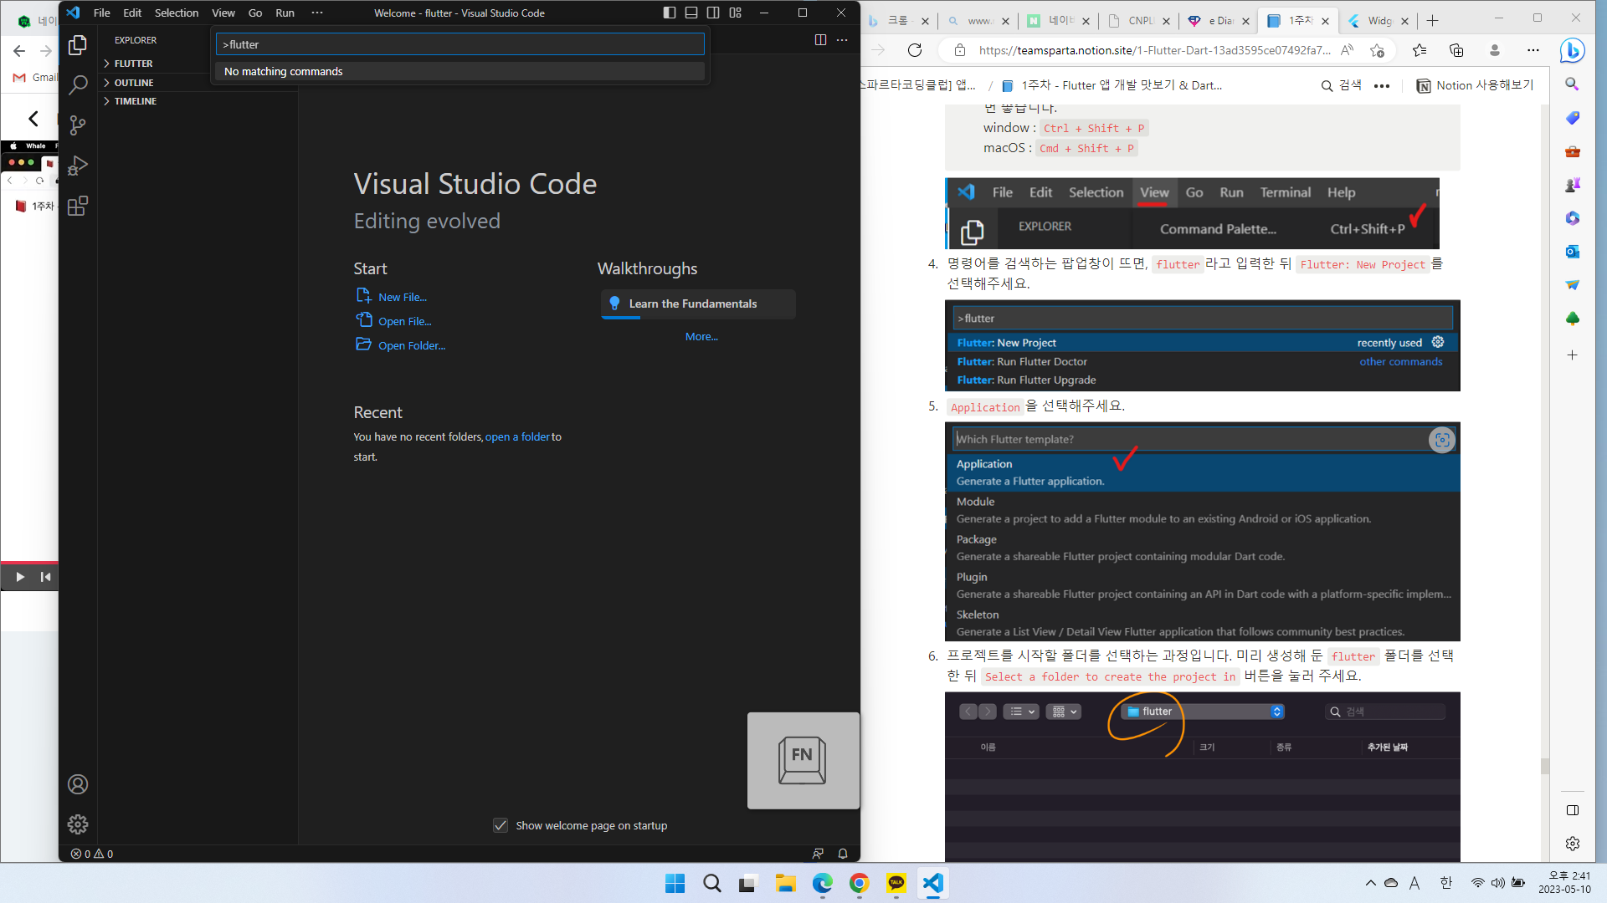Add page to favorites with star icon
Screen dimensions: 1607x903
click(x=1378, y=50)
